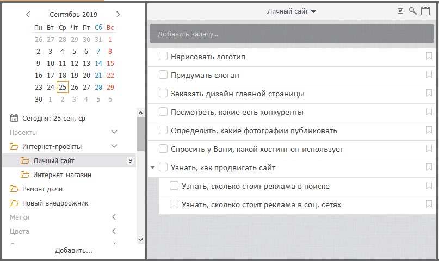This screenshot has width=439, height=261.
Task: Select the Личный сайт project
Action: click(x=69, y=160)
